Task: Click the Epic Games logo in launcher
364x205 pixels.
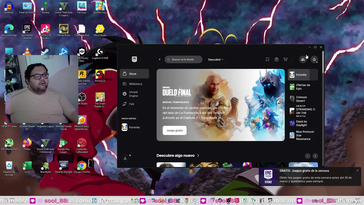Action: [x=135, y=59]
